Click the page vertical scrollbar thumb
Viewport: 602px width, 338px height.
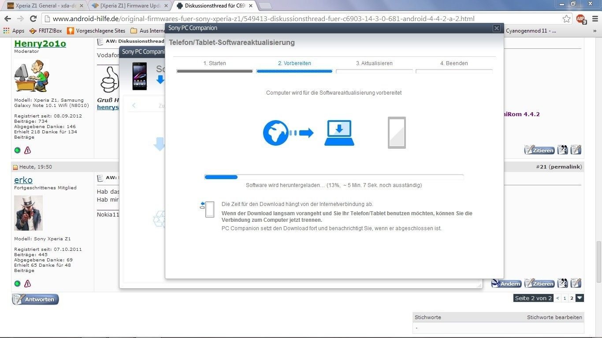tap(598, 261)
